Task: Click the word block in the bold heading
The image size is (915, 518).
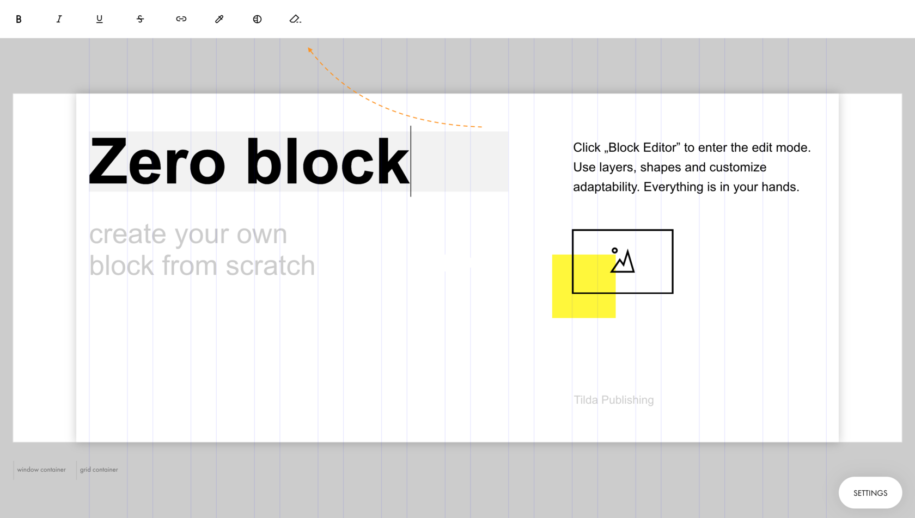Action: pyautogui.click(x=327, y=161)
